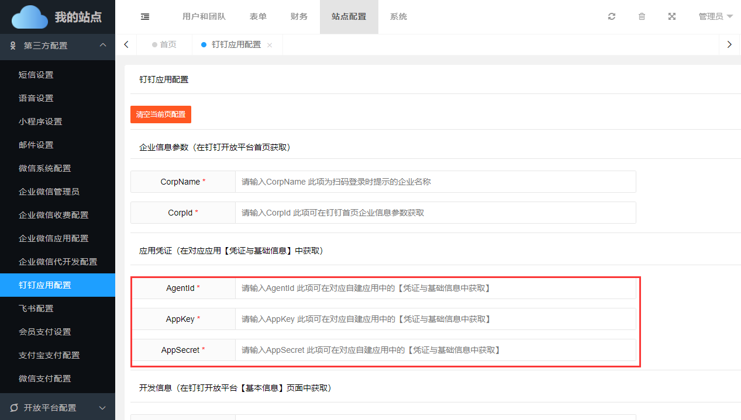This screenshot has height=420, width=741.
Task: Open the 财务 top menu
Action: coord(299,17)
